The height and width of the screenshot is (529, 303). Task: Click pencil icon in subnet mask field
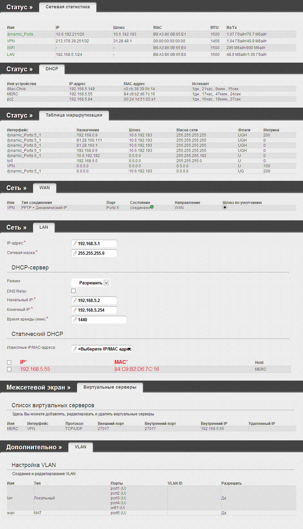tap(75, 253)
